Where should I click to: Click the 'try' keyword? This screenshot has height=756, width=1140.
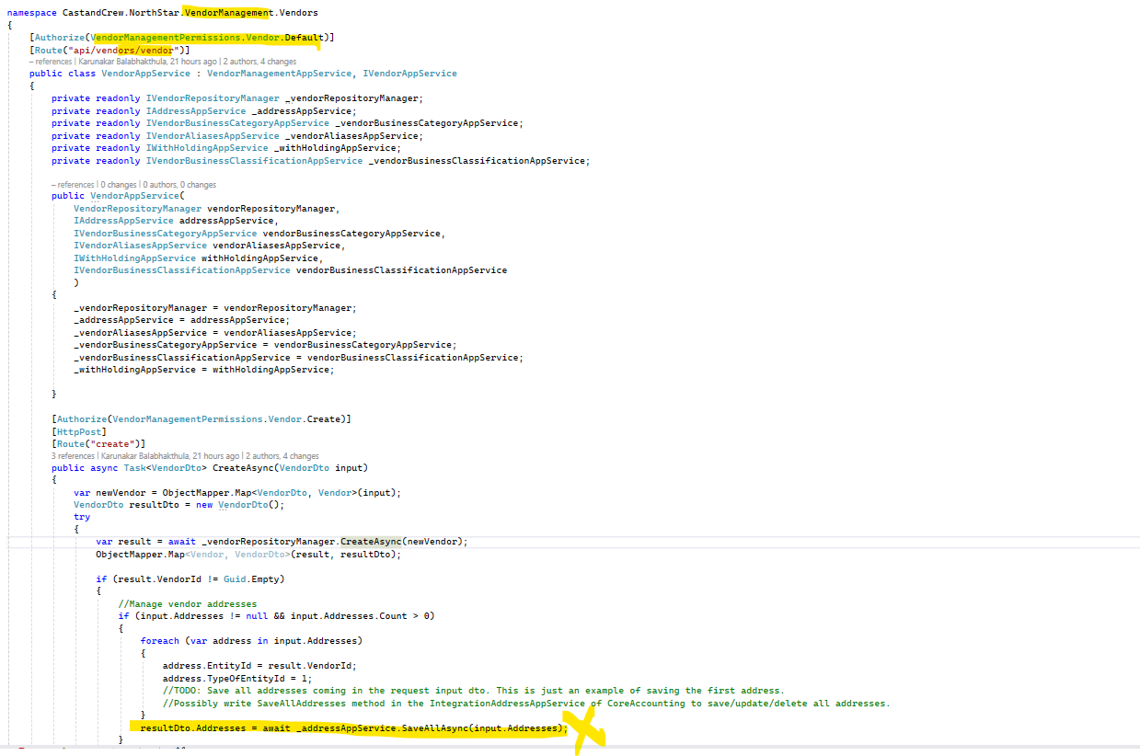(82, 517)
